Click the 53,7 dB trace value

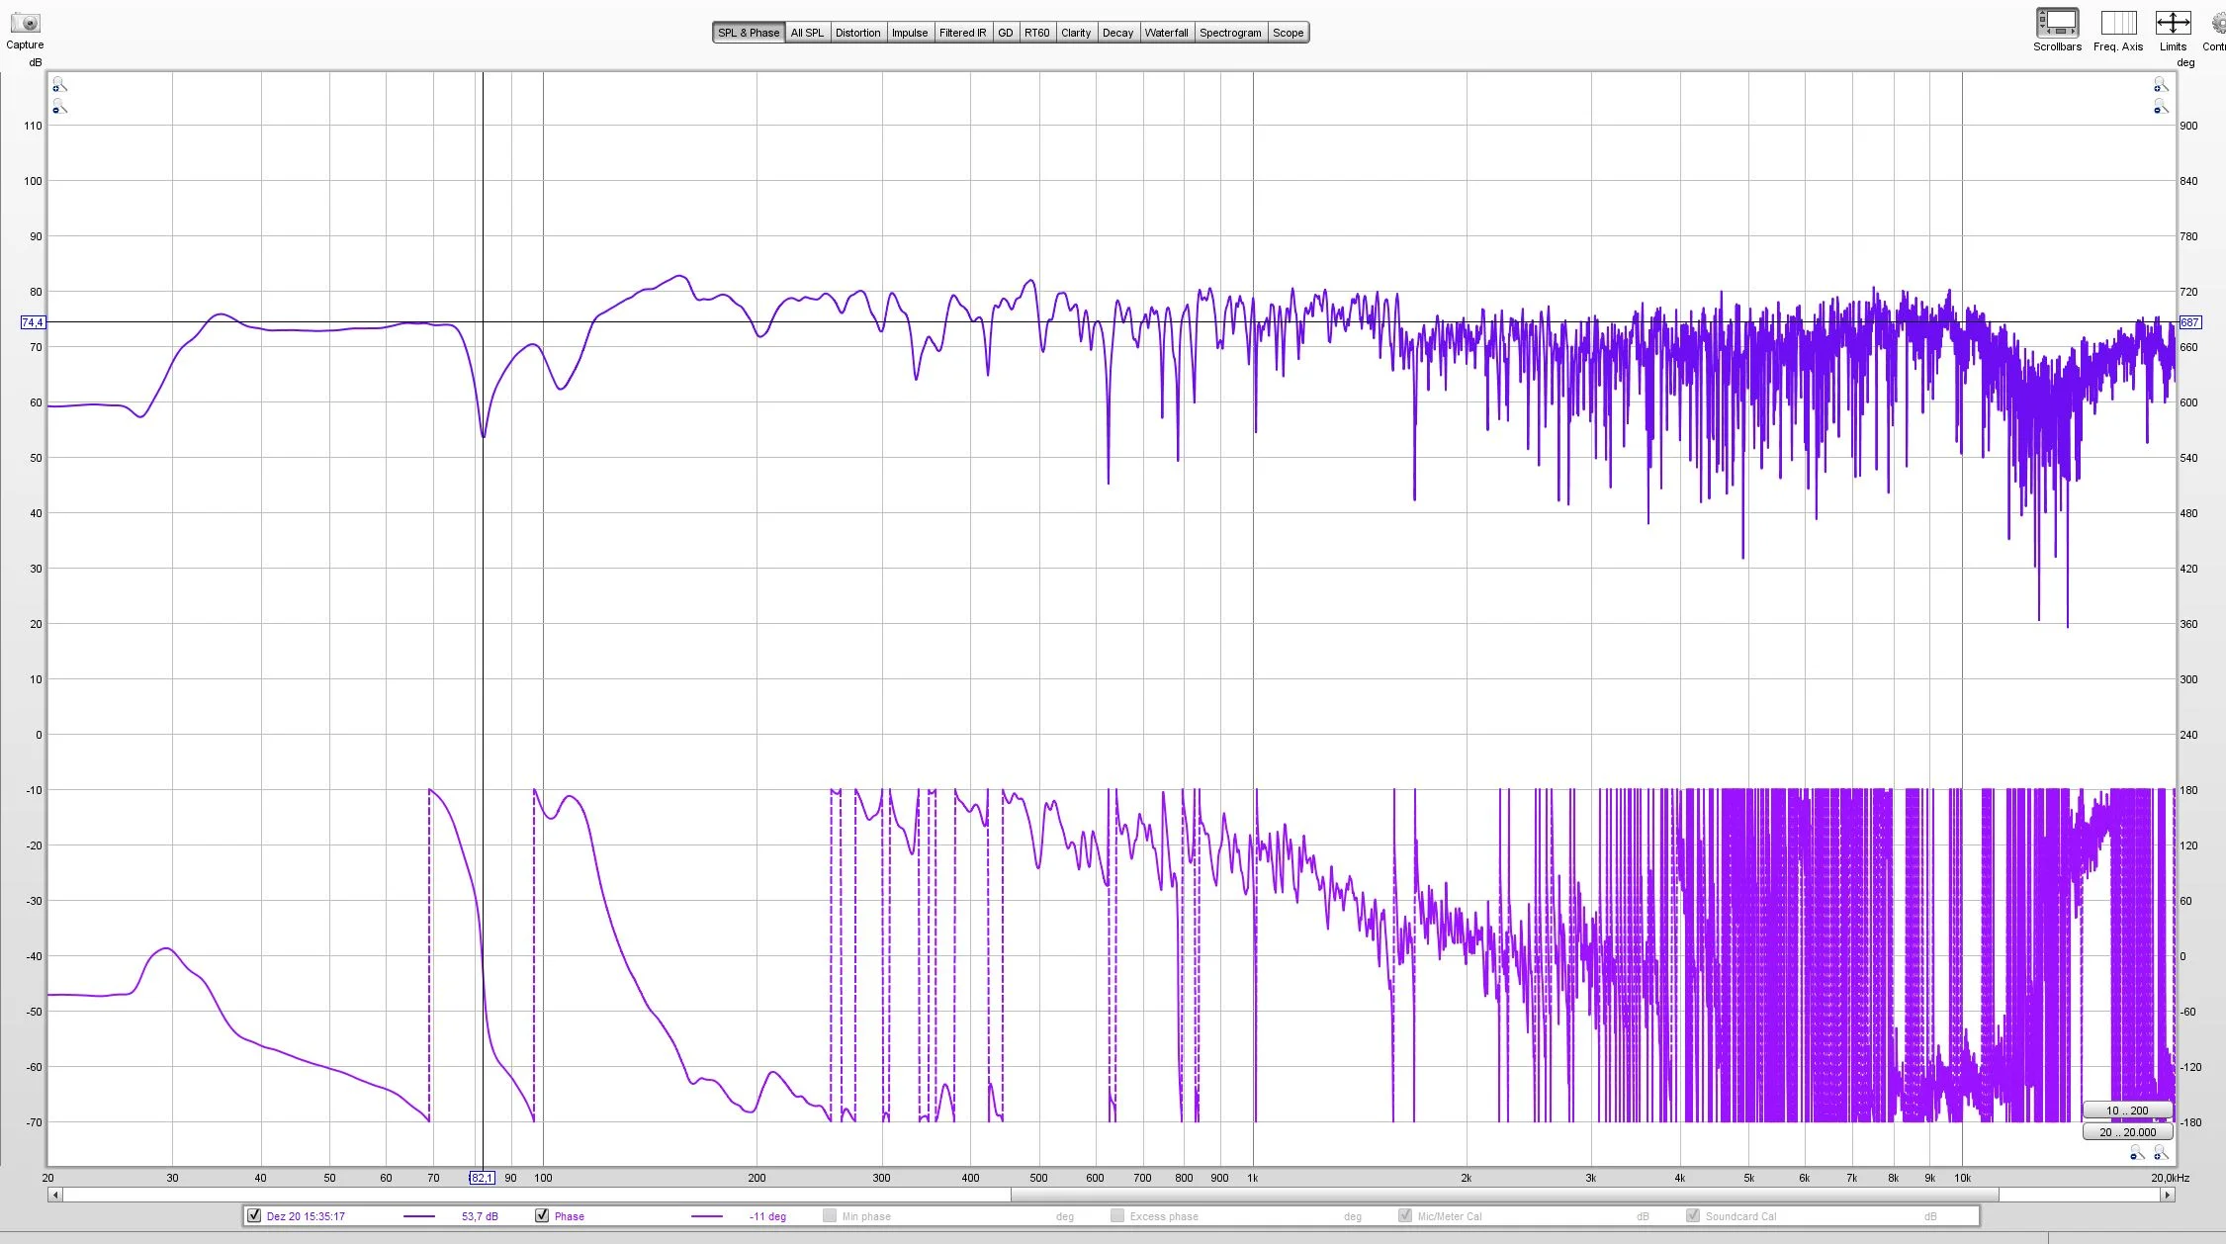480,1216
